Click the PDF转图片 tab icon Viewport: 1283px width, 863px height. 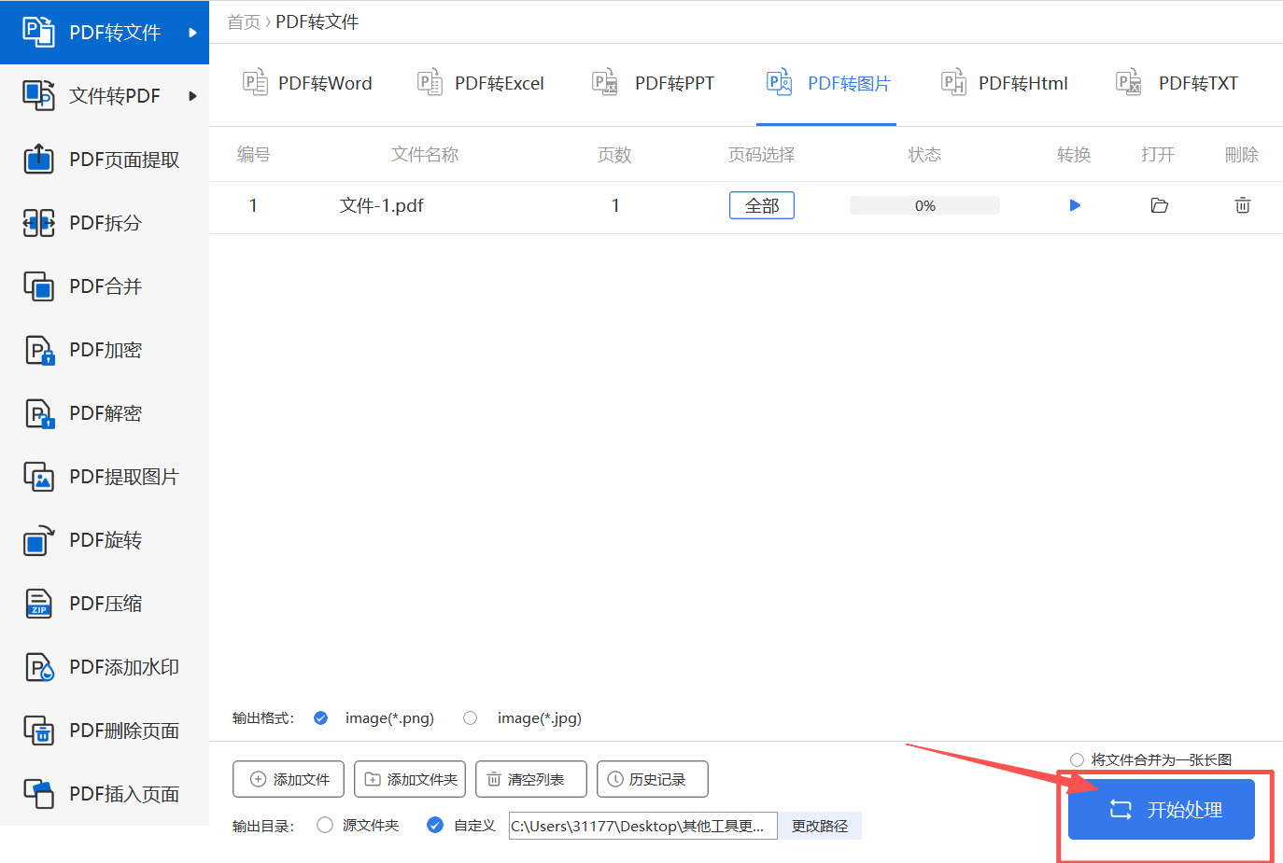tap(779, 83)
